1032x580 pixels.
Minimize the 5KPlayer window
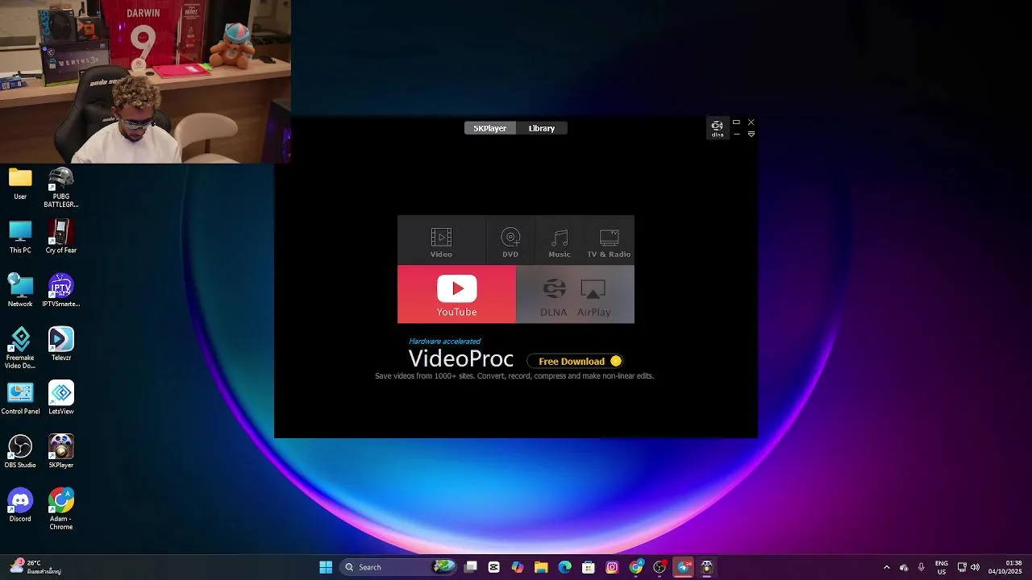736,135
